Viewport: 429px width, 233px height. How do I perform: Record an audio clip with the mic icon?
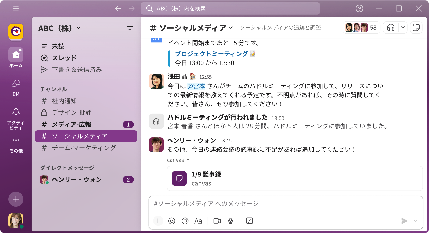click(x=230, y=221)
